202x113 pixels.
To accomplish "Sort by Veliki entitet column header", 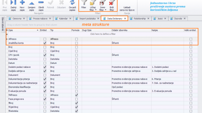I will [x=191, y=30].
